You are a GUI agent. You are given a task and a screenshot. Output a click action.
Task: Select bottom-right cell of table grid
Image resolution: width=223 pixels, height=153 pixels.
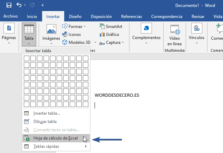86,104
